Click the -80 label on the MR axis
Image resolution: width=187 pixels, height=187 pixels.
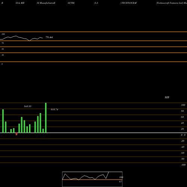pos(183,159)
